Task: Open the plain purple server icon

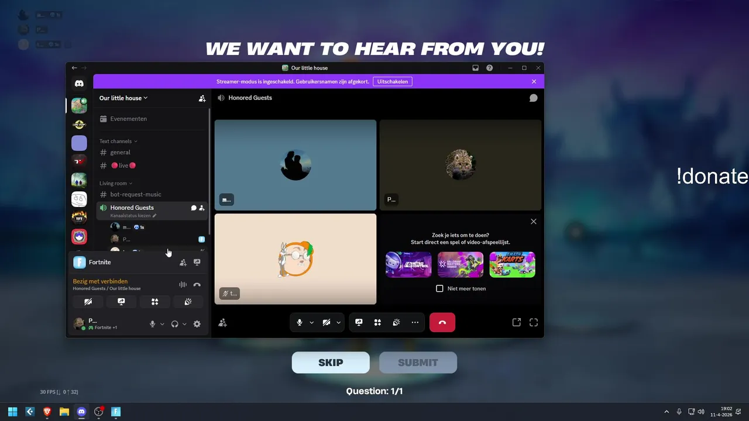Action: coord(79,143)
